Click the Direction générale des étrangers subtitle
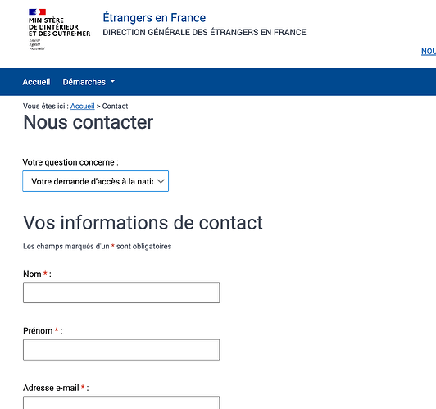The width and height of the screenshot is (436, 409). 204,32
